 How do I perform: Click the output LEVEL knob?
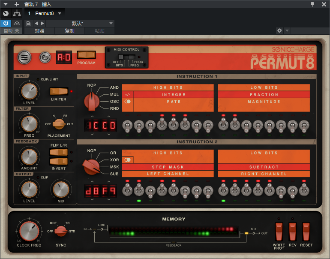[29, 190]
